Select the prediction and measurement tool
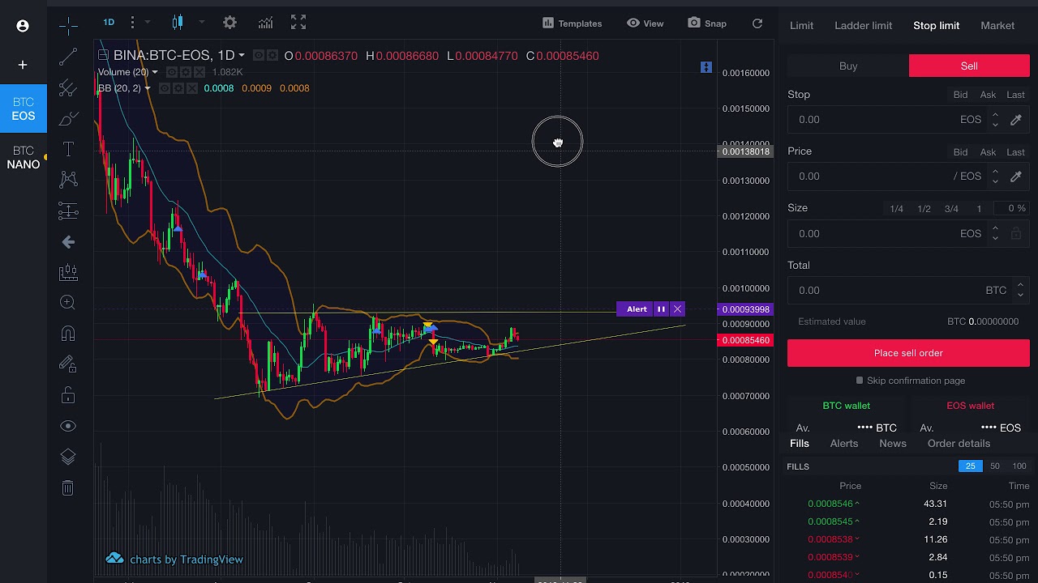This screenshot has height=583, width=1038. (x=68, y=211)
